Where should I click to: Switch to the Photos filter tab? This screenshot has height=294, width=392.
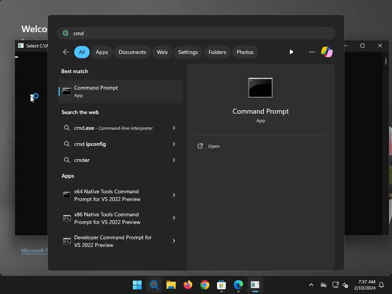[x=245, y=52]
